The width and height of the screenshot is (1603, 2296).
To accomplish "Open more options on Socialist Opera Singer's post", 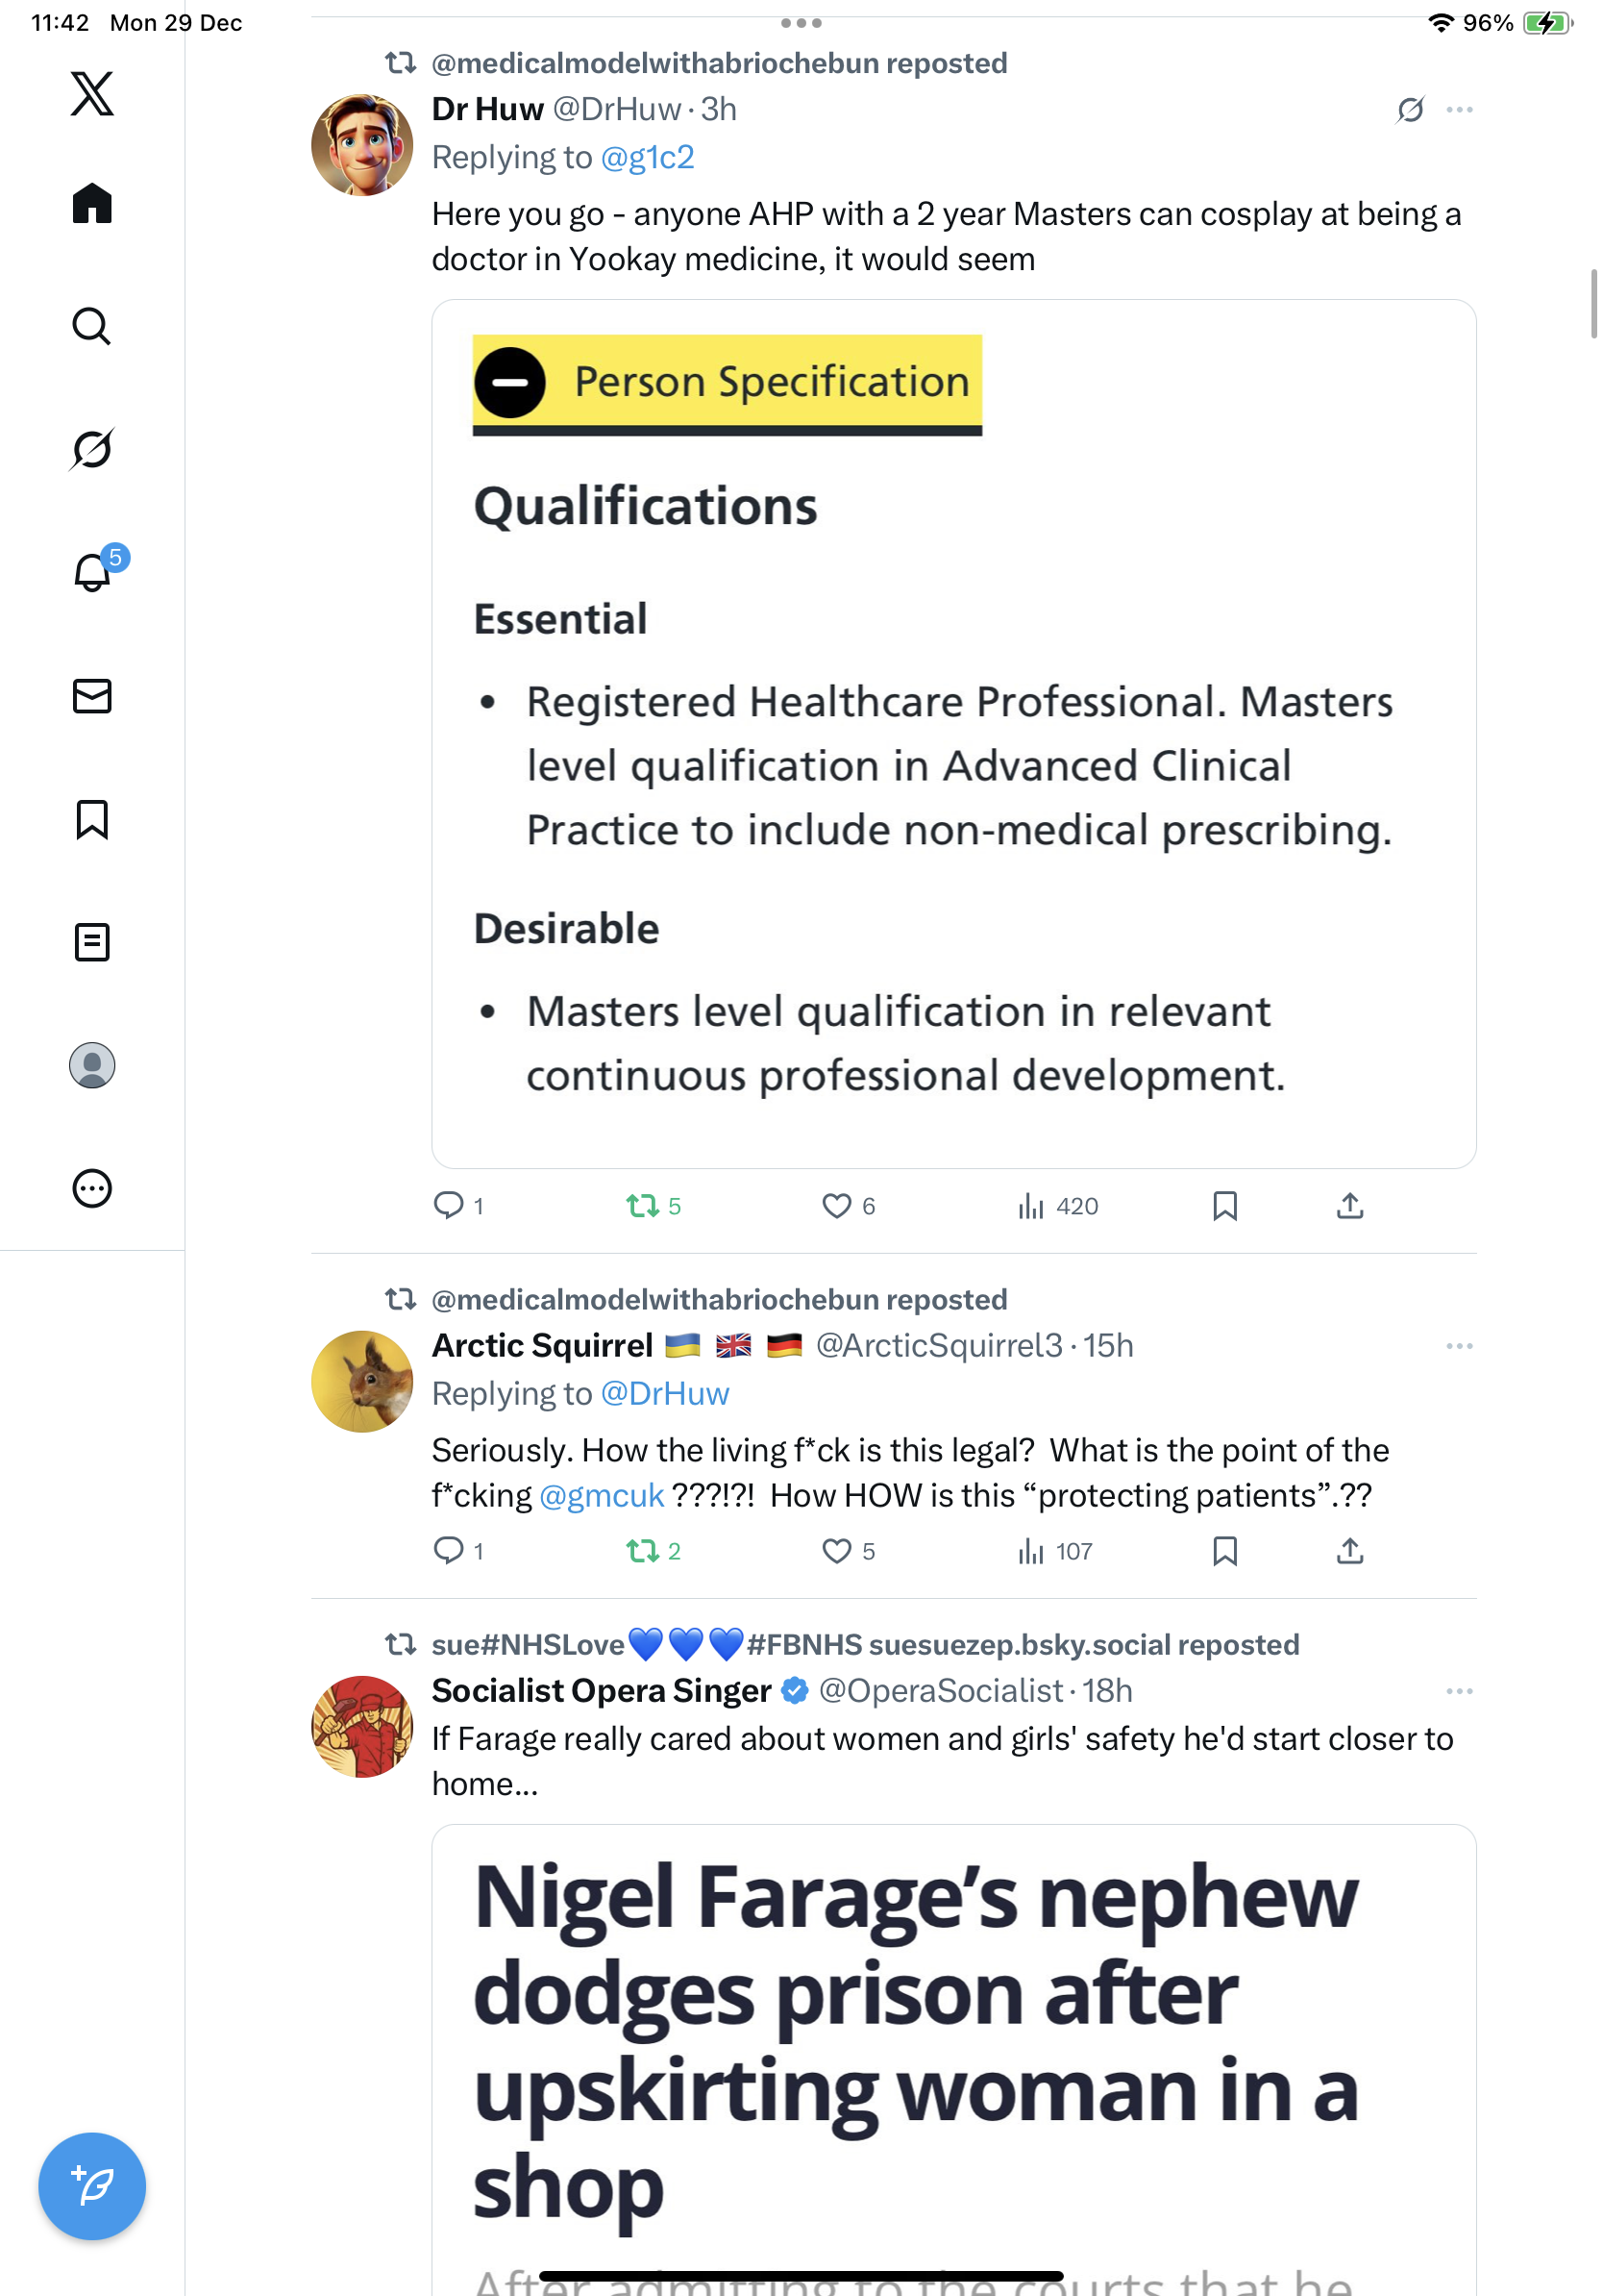I will [1459, 1691].
